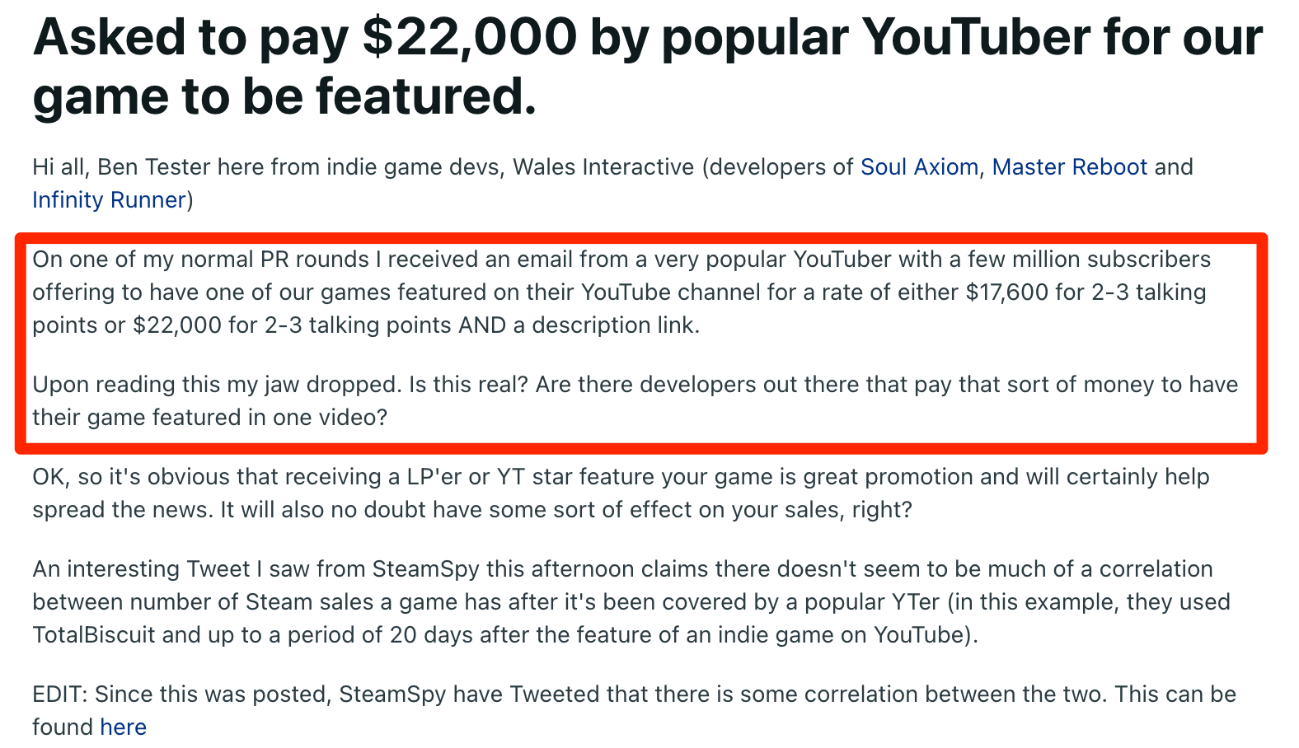Click the word "EDIT:" in the last paragraph

pyautogui.click(x=59, y=694)
